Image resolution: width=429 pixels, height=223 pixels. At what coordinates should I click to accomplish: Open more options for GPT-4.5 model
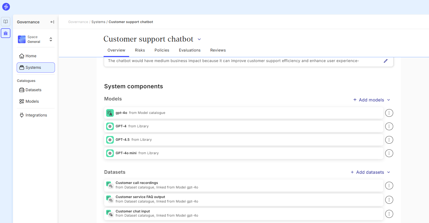click(x=389, y=140)
